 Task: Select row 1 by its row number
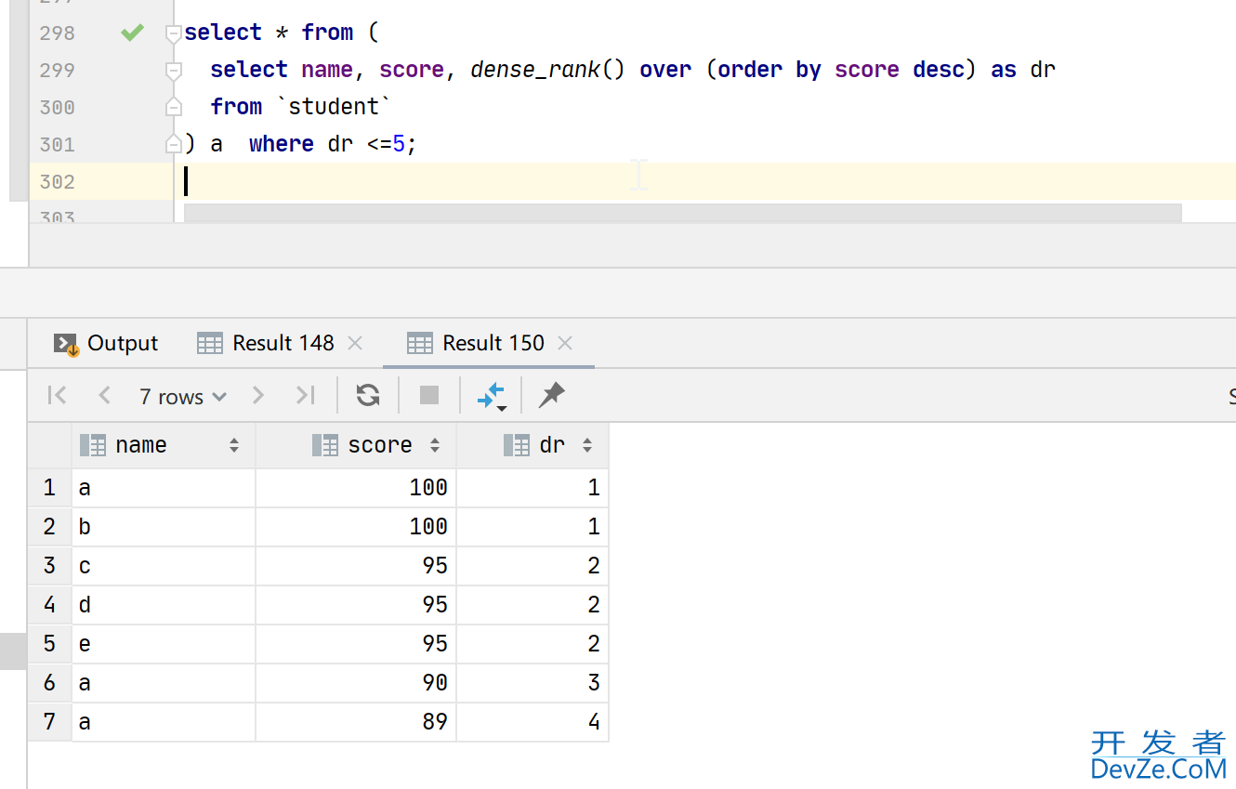[49, 488]
